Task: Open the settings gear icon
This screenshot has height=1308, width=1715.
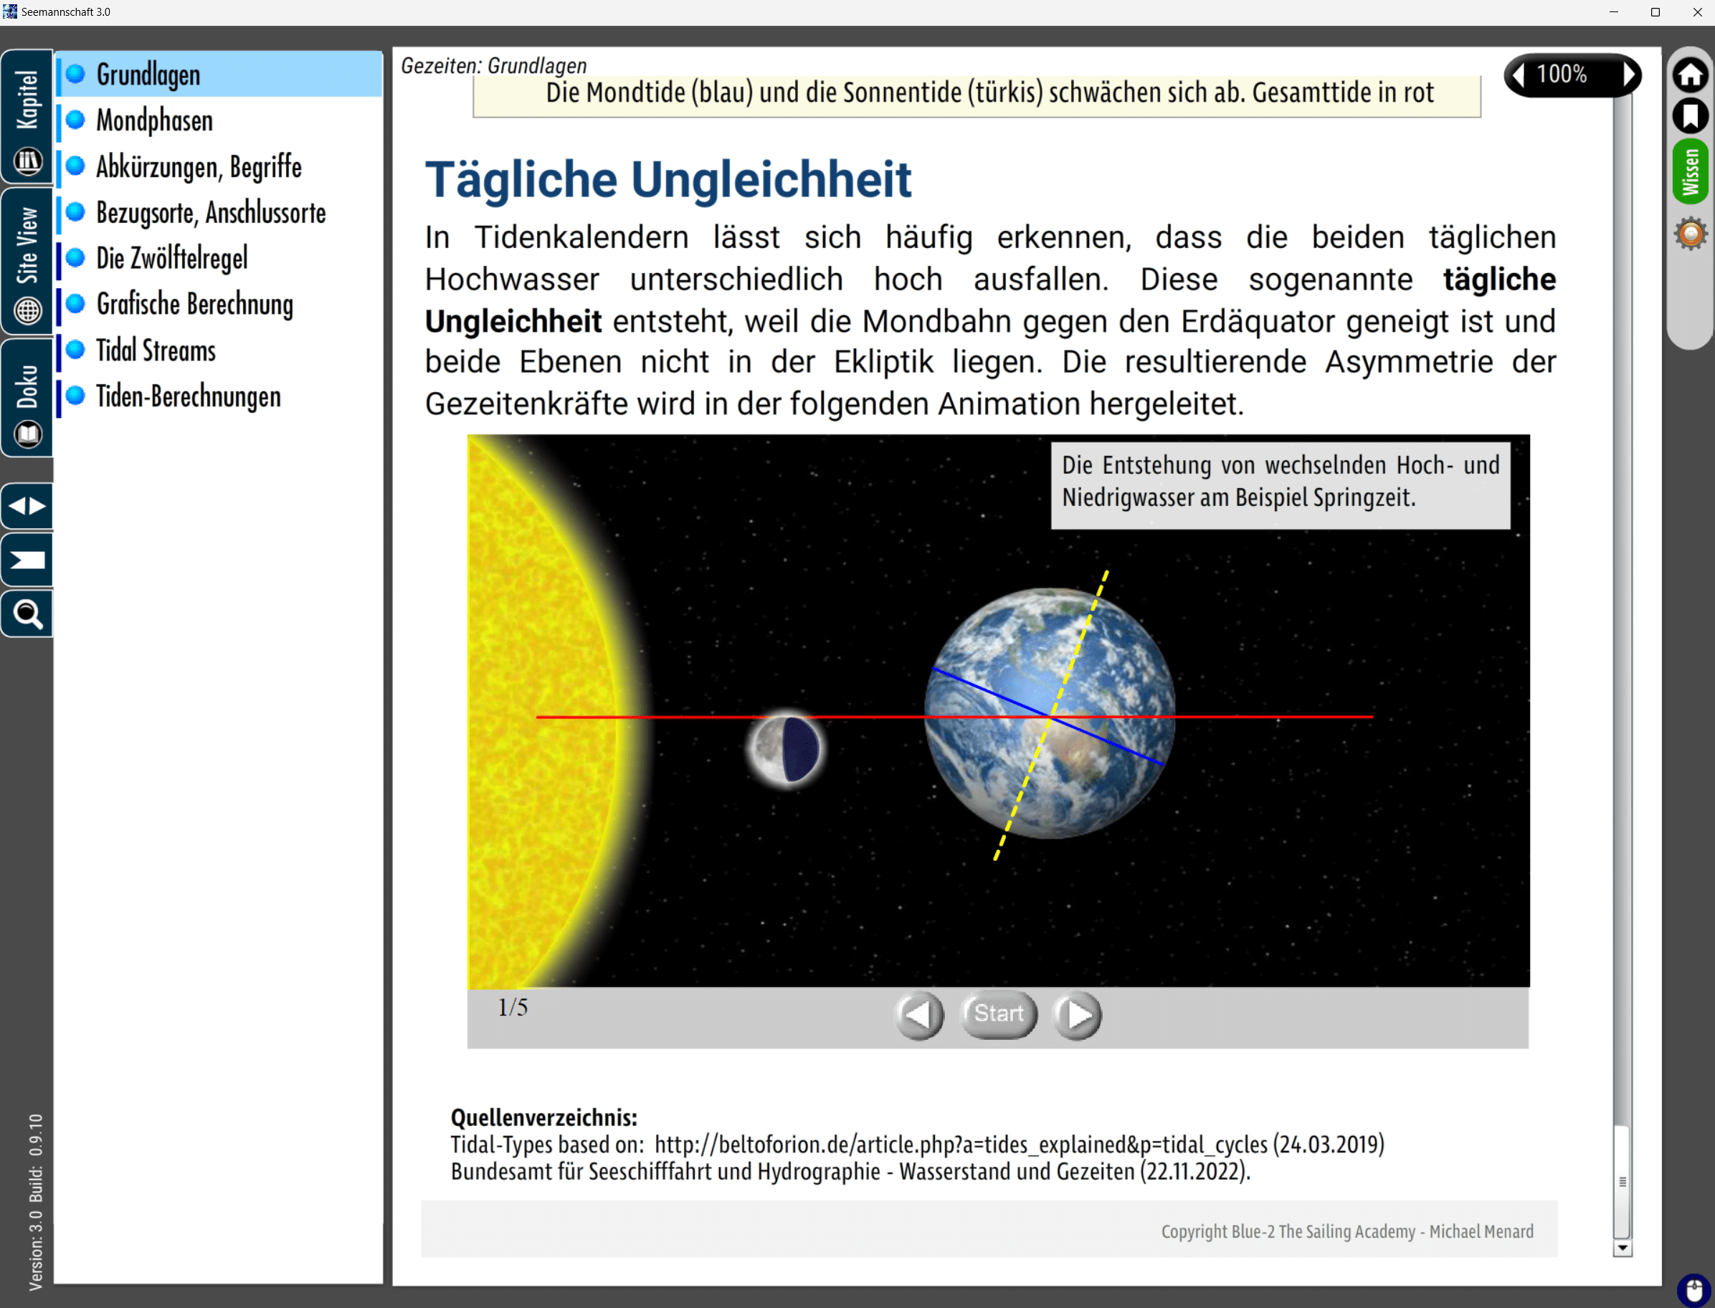Action: [x=1690, y=234]
